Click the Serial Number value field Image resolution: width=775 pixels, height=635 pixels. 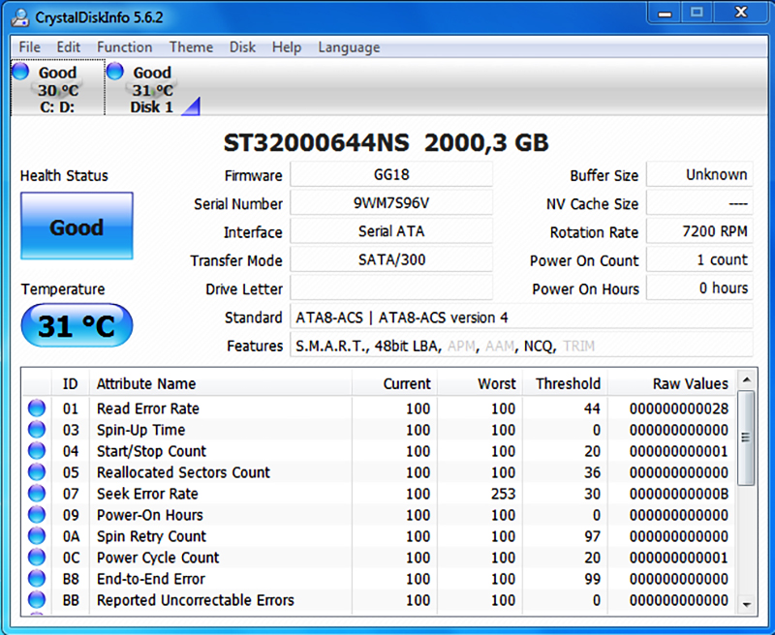391,203
